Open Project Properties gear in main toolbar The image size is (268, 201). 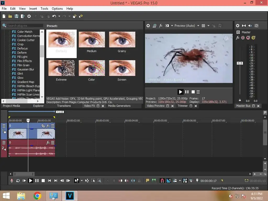click(29, 16)
